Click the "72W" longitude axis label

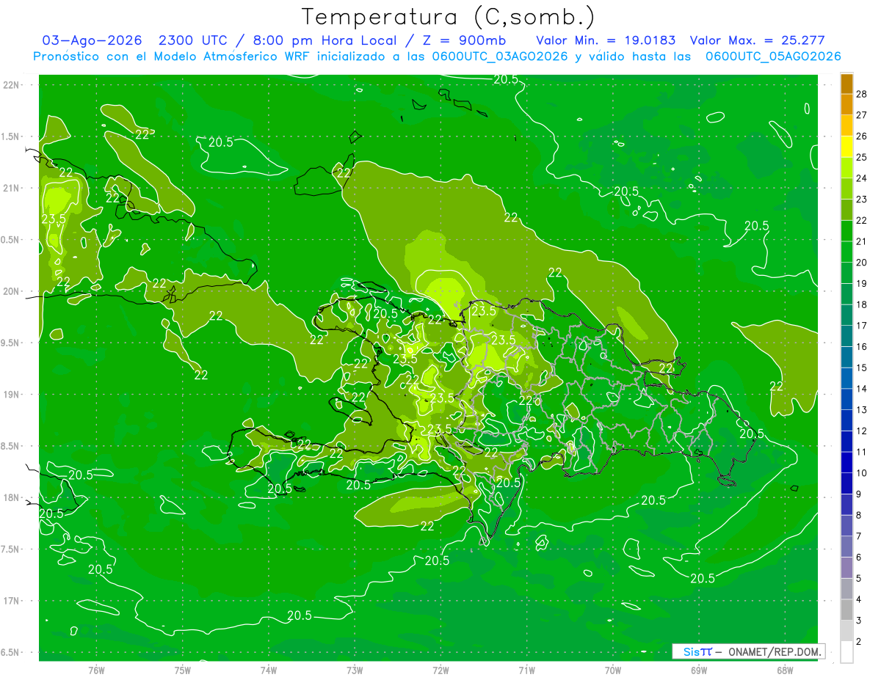coord(440,670)
